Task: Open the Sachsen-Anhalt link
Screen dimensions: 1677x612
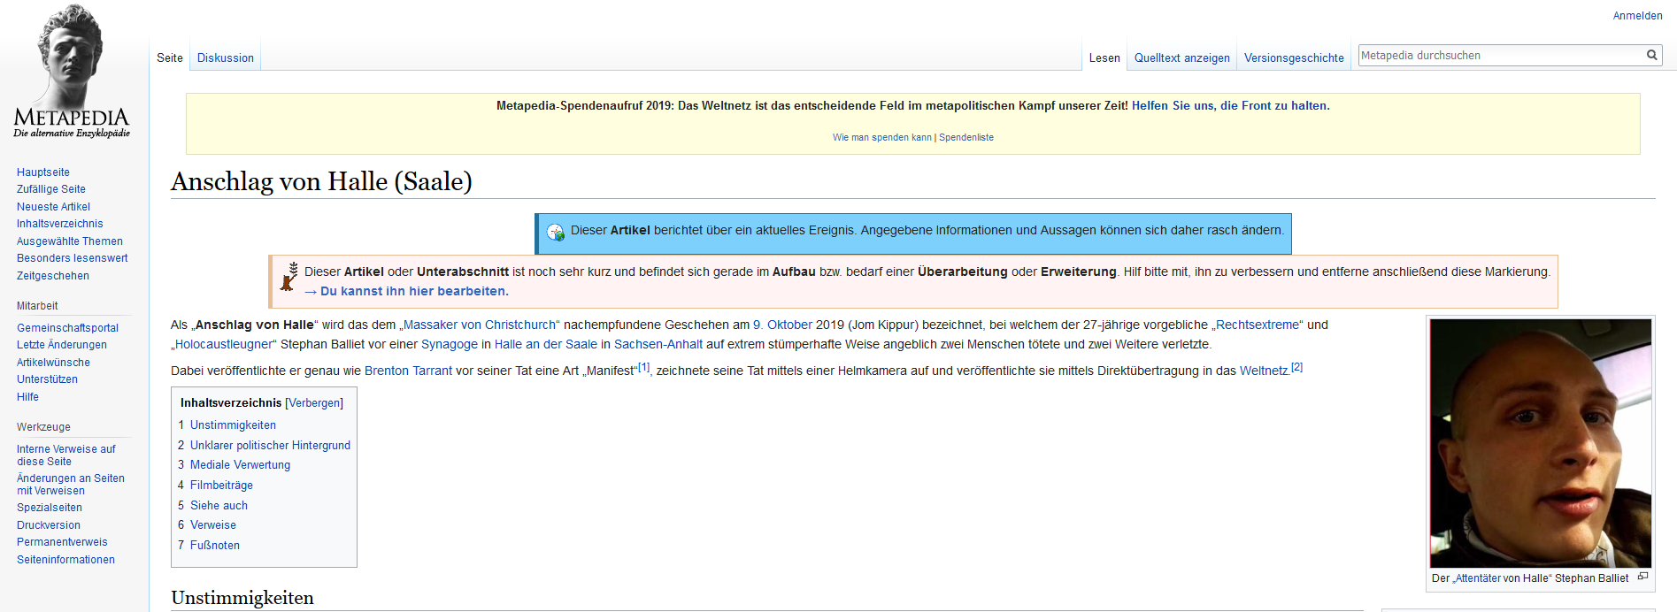Action: pyautogui.click(x=658, y=345)
